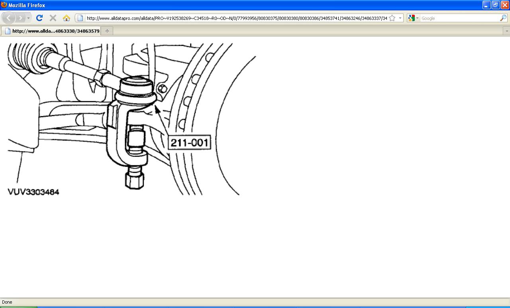This screenshot has height=308, width=510.
Task: Stop loading the page
Action: 53,18
